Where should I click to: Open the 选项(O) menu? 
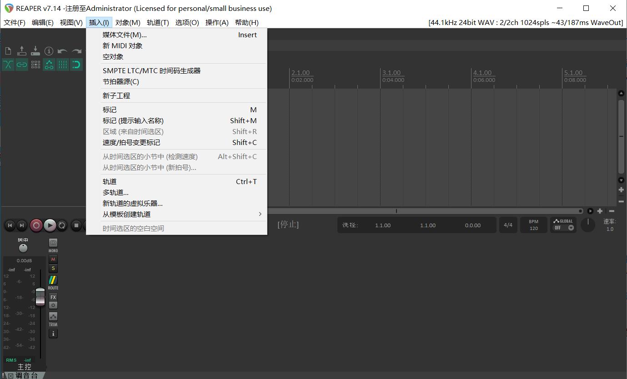[x=187, y=22]
